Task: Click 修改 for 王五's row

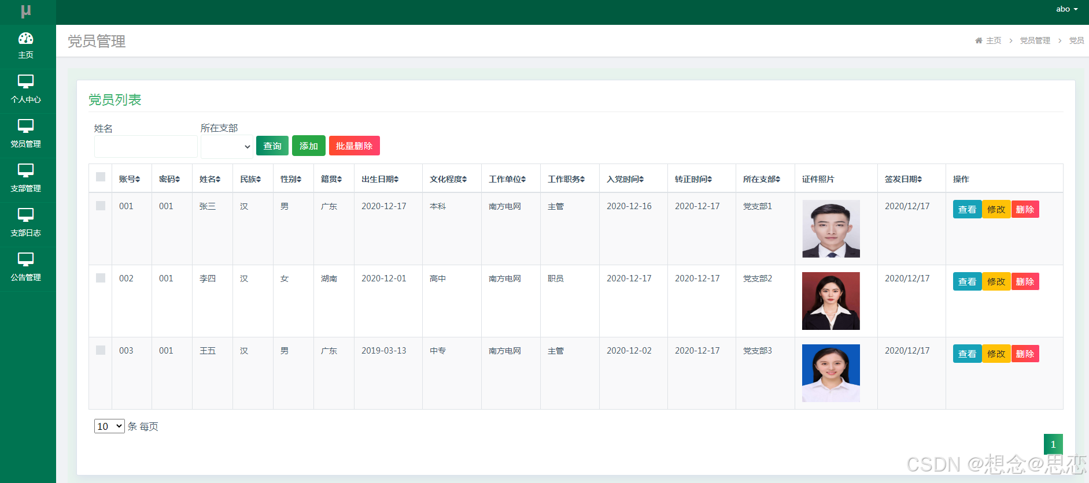Action: [996, 354]
